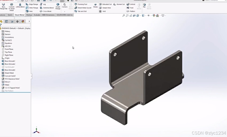Click Zoom to Fit in view toolbar

pyautogui.click(x=124, y=15)
